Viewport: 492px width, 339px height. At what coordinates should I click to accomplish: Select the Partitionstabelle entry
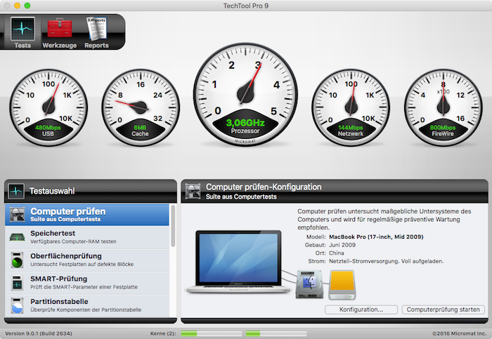pyautogui.click(x=87, y=305)
